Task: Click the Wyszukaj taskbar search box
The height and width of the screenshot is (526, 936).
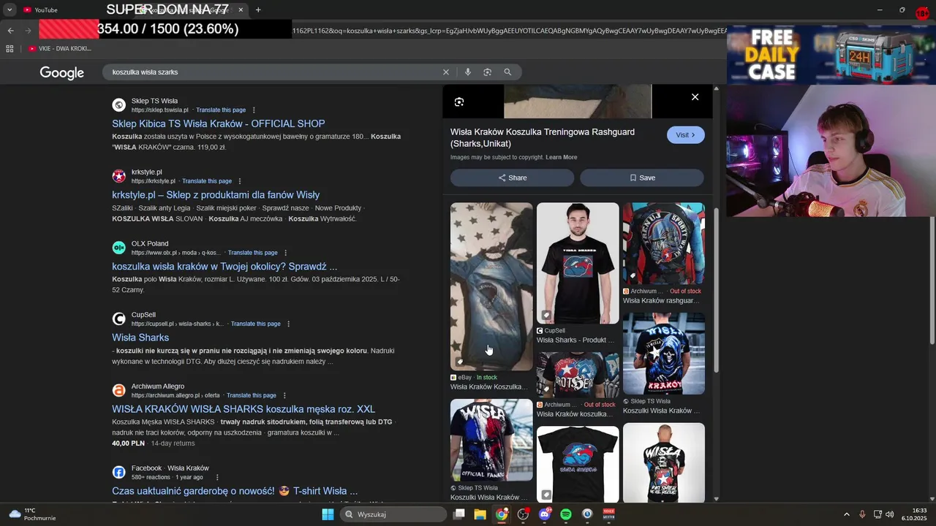Action: coord(393,514)
